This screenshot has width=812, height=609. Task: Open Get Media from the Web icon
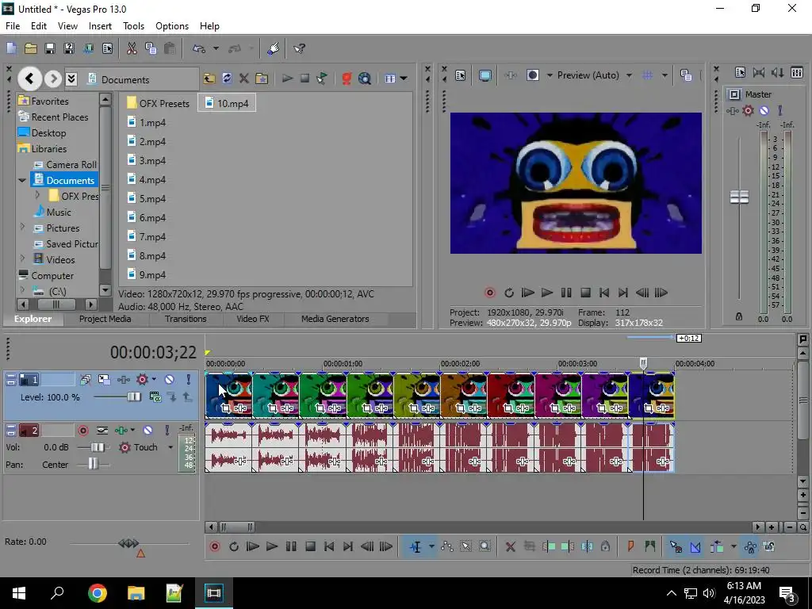pyautogui.click(x=365, y=79)
